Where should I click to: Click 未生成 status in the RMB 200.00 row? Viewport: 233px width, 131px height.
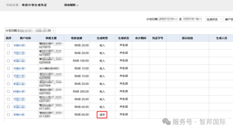tap(123, 91)
